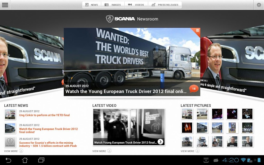The image size is (264, 165).
Task: Open the hamburger menu icon
Action: point(5,5)
